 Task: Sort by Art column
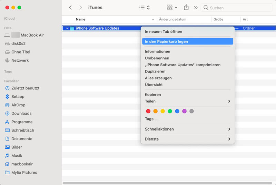[245, 19]
